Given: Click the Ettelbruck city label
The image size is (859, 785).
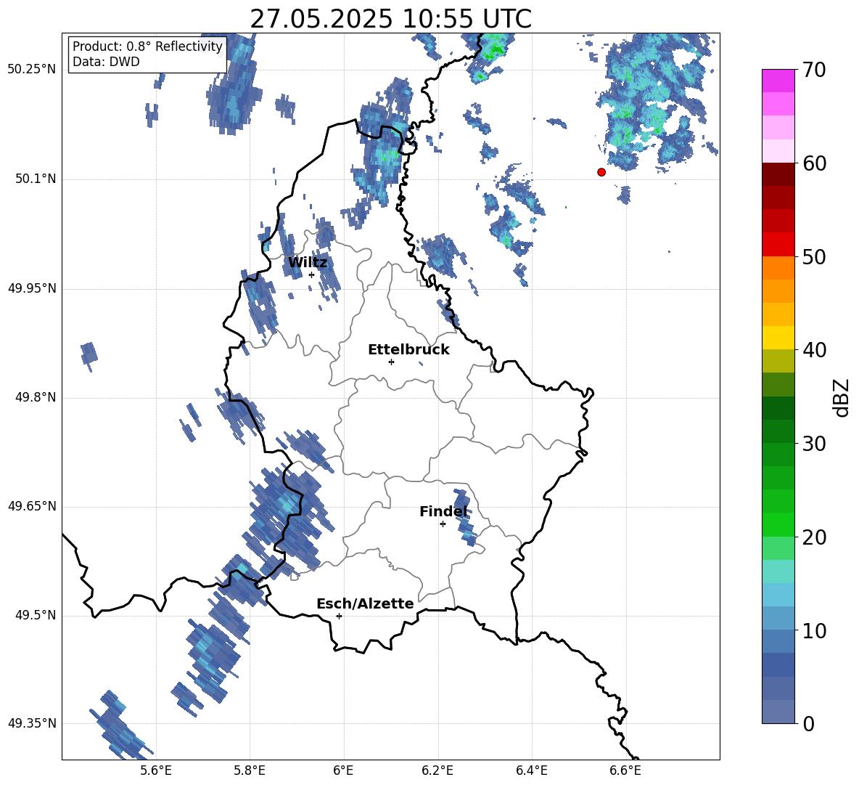Looking at the screenshot, I should [408, 350].
